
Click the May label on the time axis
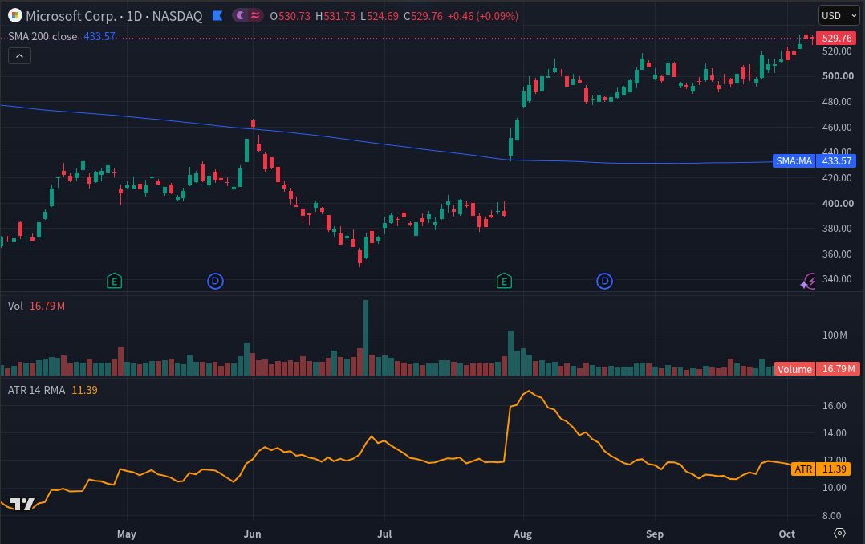(x=126, y=534)
